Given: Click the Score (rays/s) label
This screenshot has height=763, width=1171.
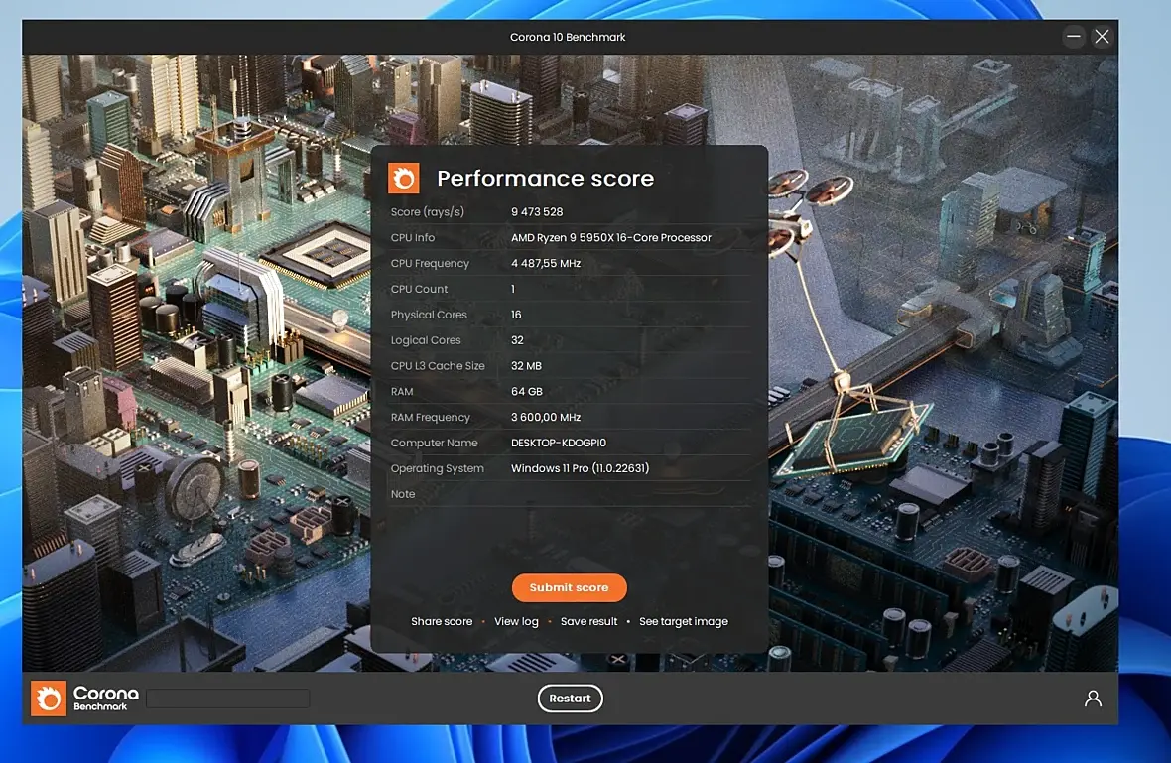Looking at the screenshot, I should [427, 212].
